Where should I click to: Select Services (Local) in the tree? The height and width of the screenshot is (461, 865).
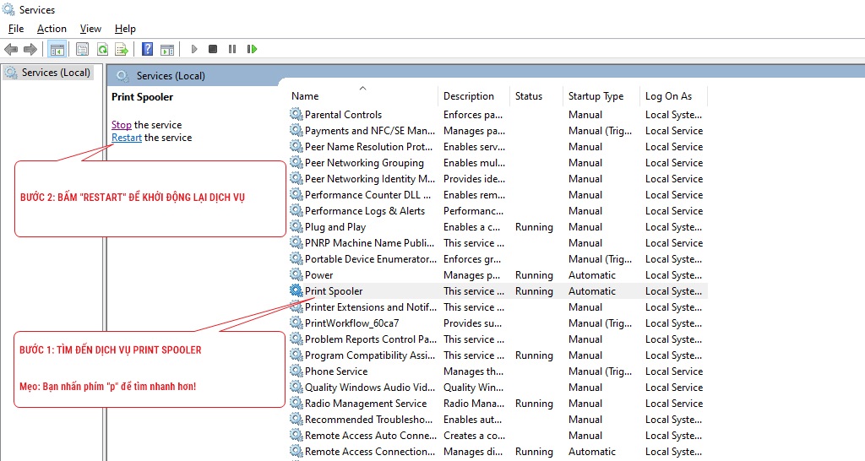pos(56,73)
